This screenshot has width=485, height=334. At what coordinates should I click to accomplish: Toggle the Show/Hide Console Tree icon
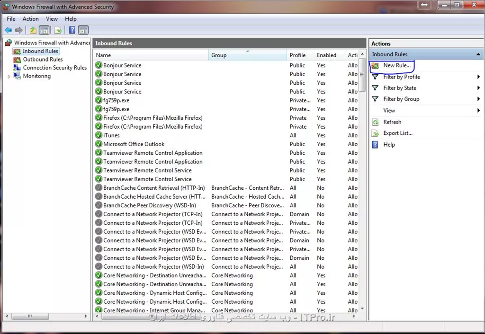click(44, 30)
